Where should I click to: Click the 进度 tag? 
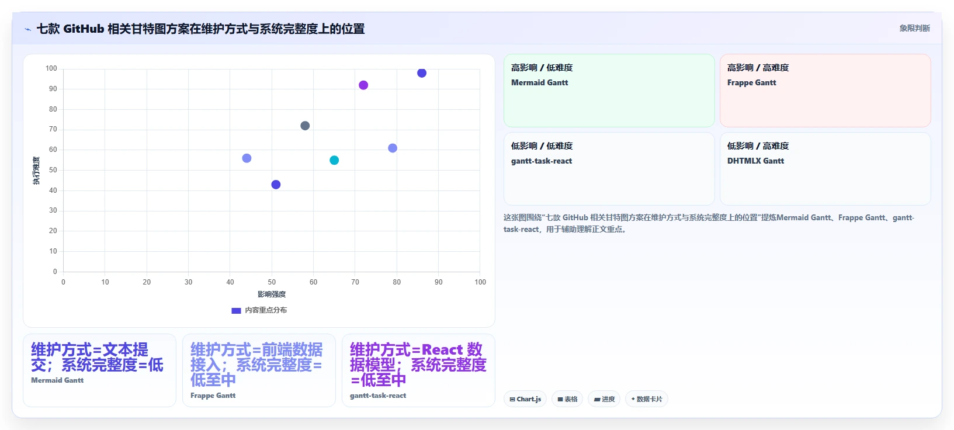point(604,399)
